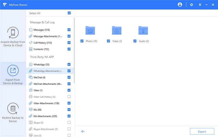Click the Call History phone icon
This screenshot has width=218, height=137.
click(x=31, y=43)
